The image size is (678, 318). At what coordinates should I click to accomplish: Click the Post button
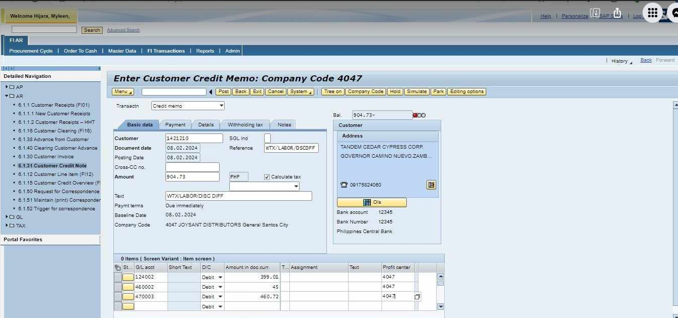(224, 92)
